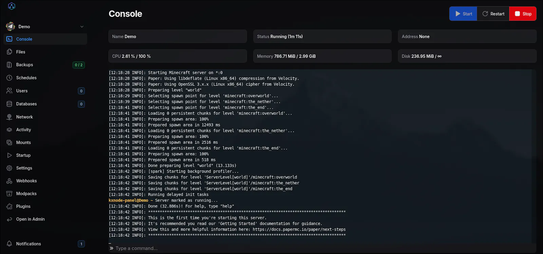Viewport: 543px width, 254px height.
Task: Click the docs.papermc.io next-steps URL
Action: click(299, 230)
